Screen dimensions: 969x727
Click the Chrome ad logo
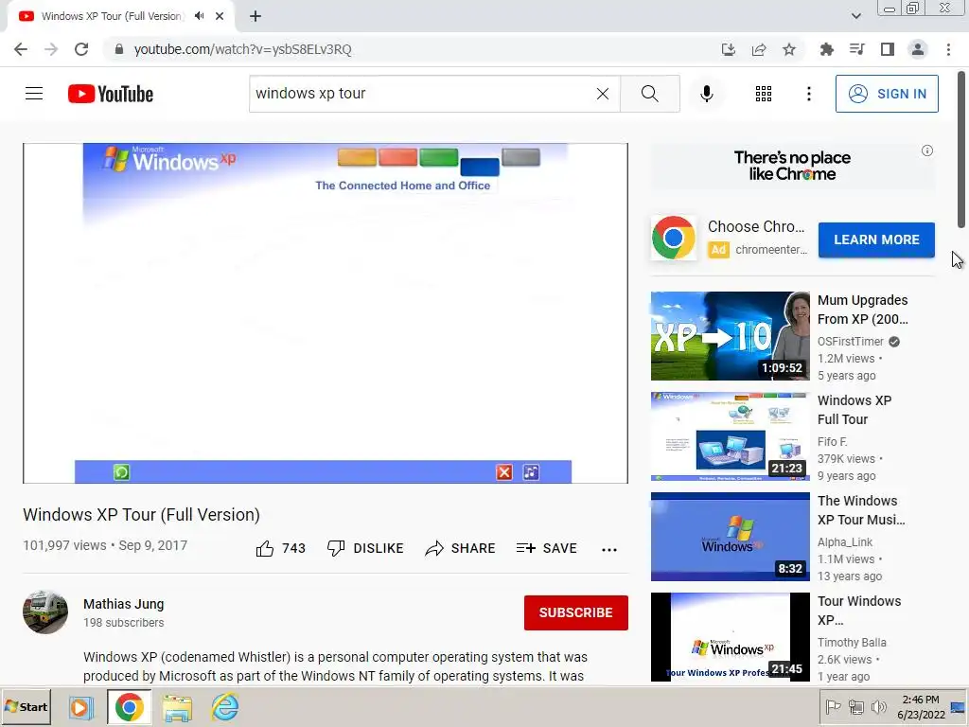pos(673,238)
